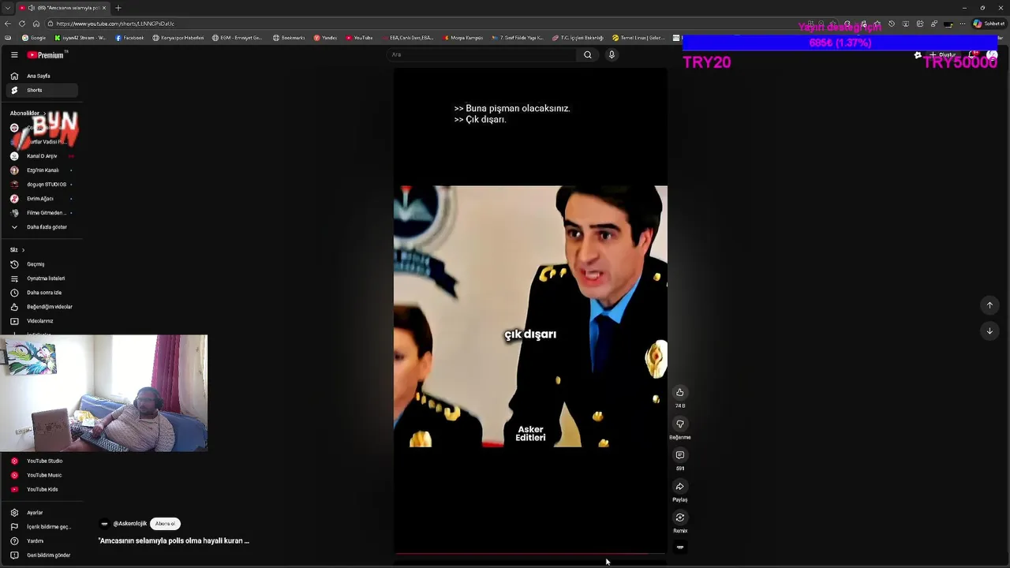
Task: Go to next Short with down arrow
Action: (x=989, y=331)
